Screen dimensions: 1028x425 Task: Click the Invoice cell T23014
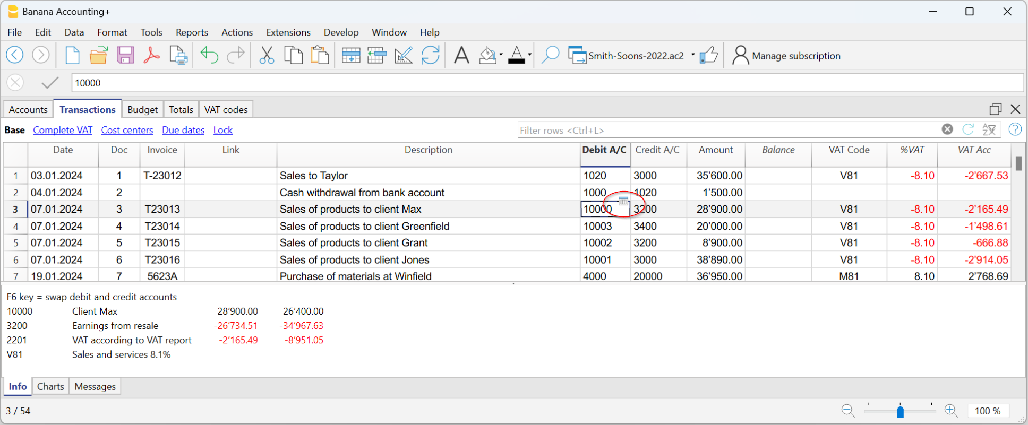click(x=162, y=226)
